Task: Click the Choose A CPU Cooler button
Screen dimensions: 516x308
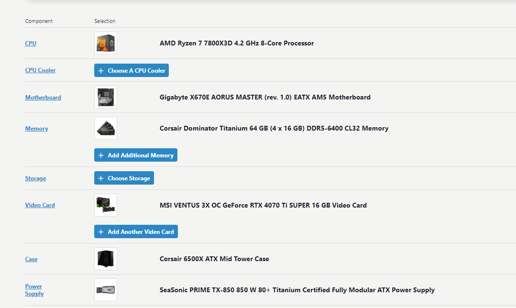Action: point(132,70)
